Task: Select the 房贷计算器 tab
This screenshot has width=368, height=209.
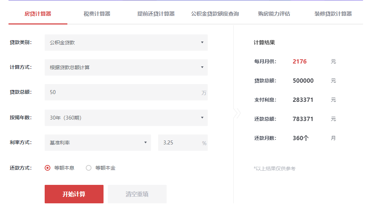Action: click(38, 14)
